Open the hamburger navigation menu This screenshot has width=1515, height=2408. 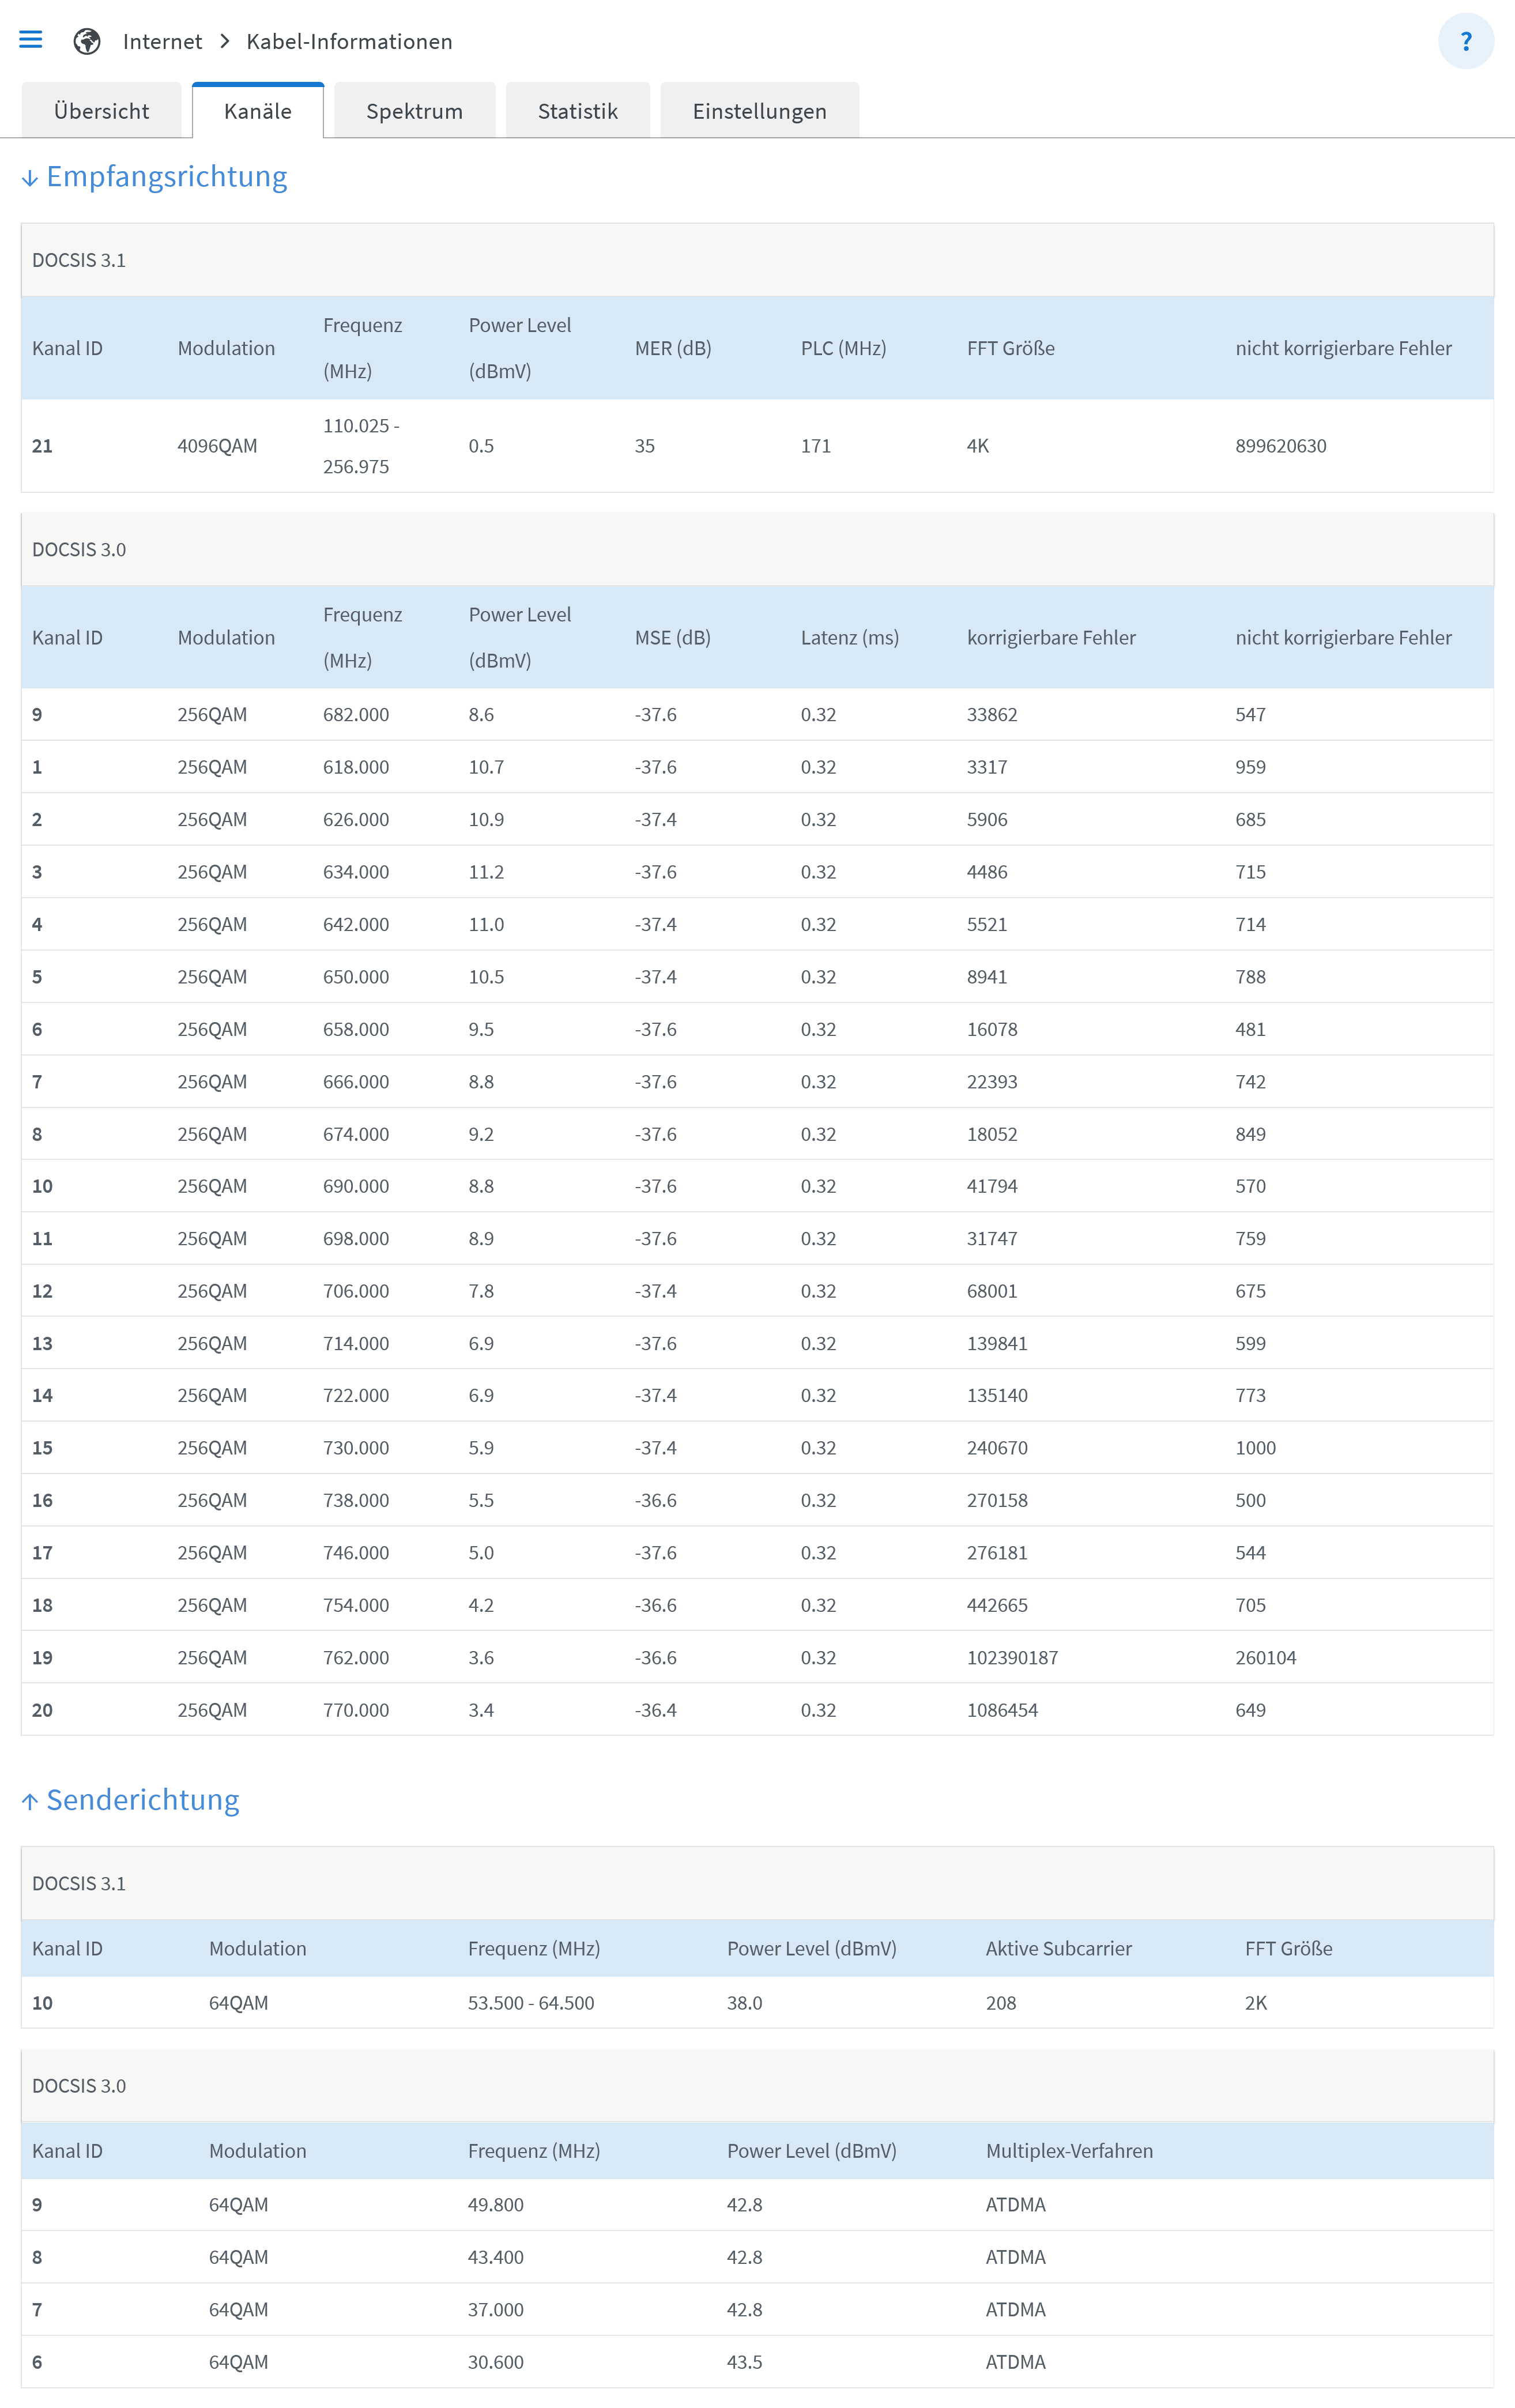tap(31, 40)
